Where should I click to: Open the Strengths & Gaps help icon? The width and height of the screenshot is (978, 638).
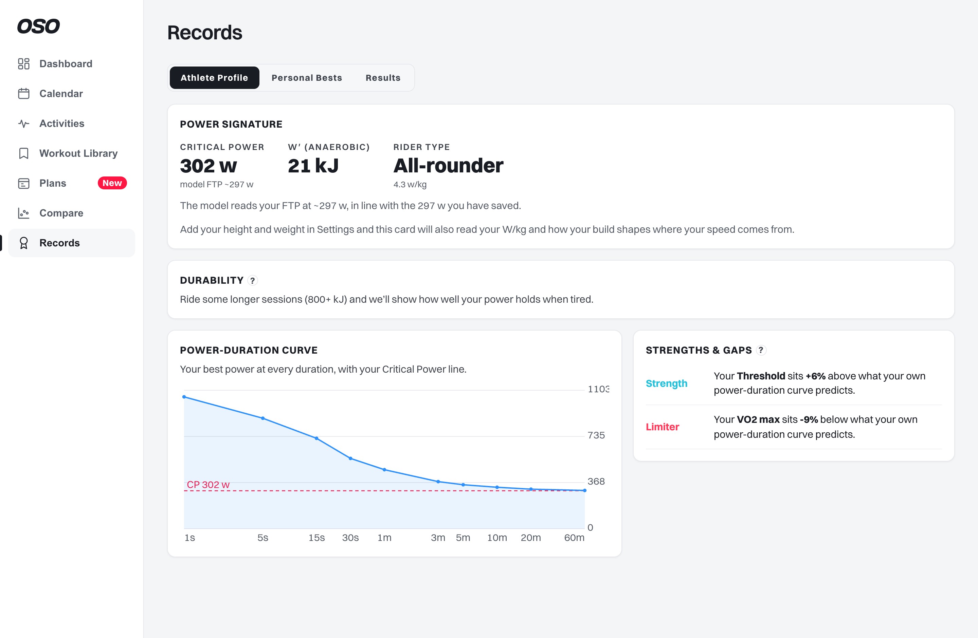(x=761, y=350)
